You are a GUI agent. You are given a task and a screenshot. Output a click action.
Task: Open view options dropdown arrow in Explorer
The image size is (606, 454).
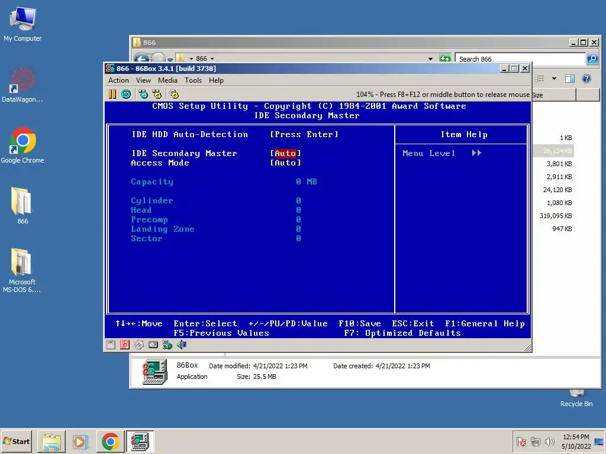(x=554, y=79)
